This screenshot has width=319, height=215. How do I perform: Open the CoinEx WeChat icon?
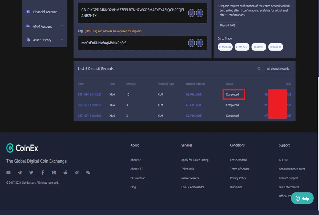click(x=88, y=173)
